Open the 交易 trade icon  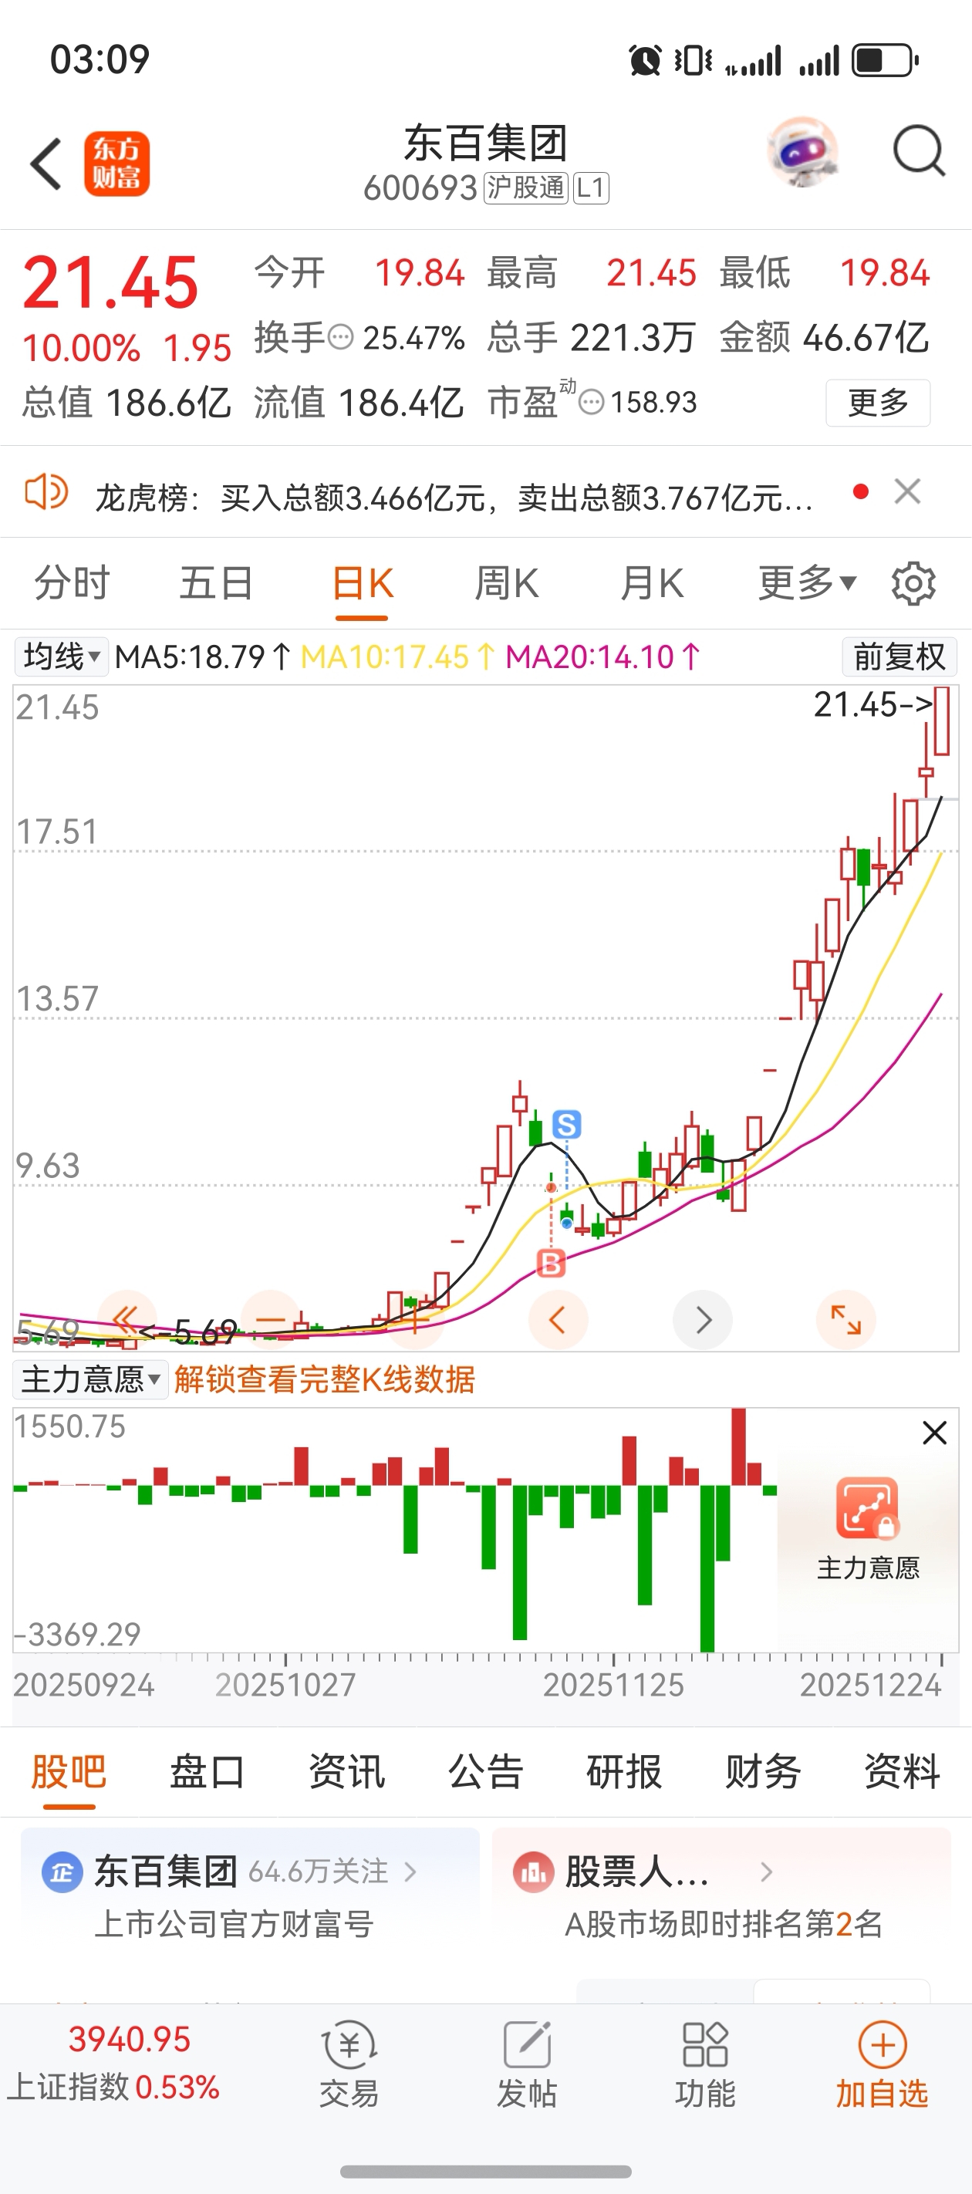pos(349,2045)
